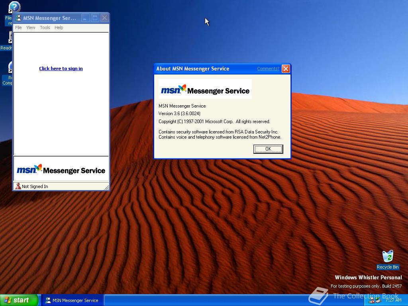This screenshot has width=408, height=306.
Task: Close the About MSN Messenger Service dialog
Action: (286, 69)
